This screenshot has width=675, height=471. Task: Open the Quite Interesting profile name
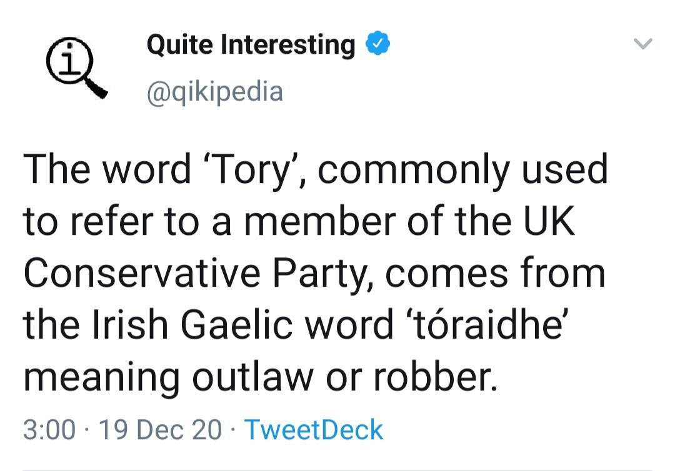tap(250, 45)
